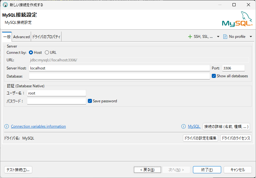
Task: Toggle Save password checkbox
Action: pyautogui.click(x=90, y=101)
